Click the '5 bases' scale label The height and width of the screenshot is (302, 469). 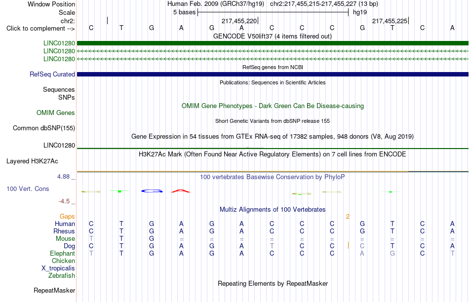pyautogui.click(x=184, y=12)
